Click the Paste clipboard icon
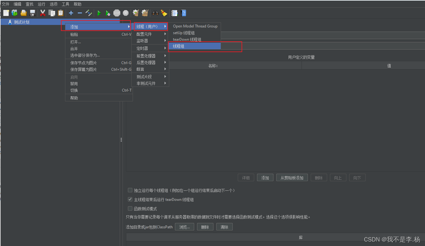The height and width of the screenshot is (246, 425). (x=61, y=13)
